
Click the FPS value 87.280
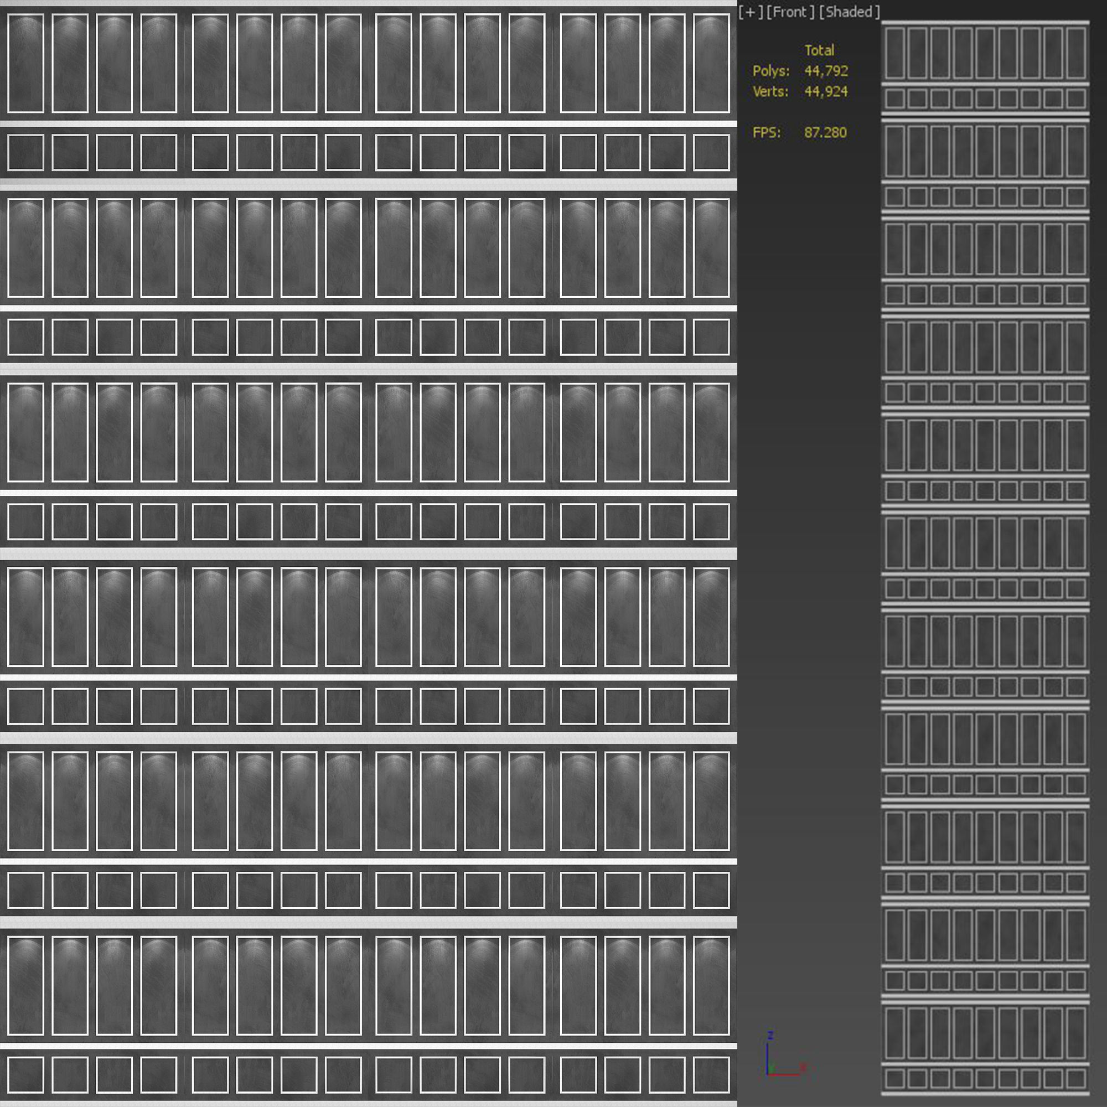825,133
